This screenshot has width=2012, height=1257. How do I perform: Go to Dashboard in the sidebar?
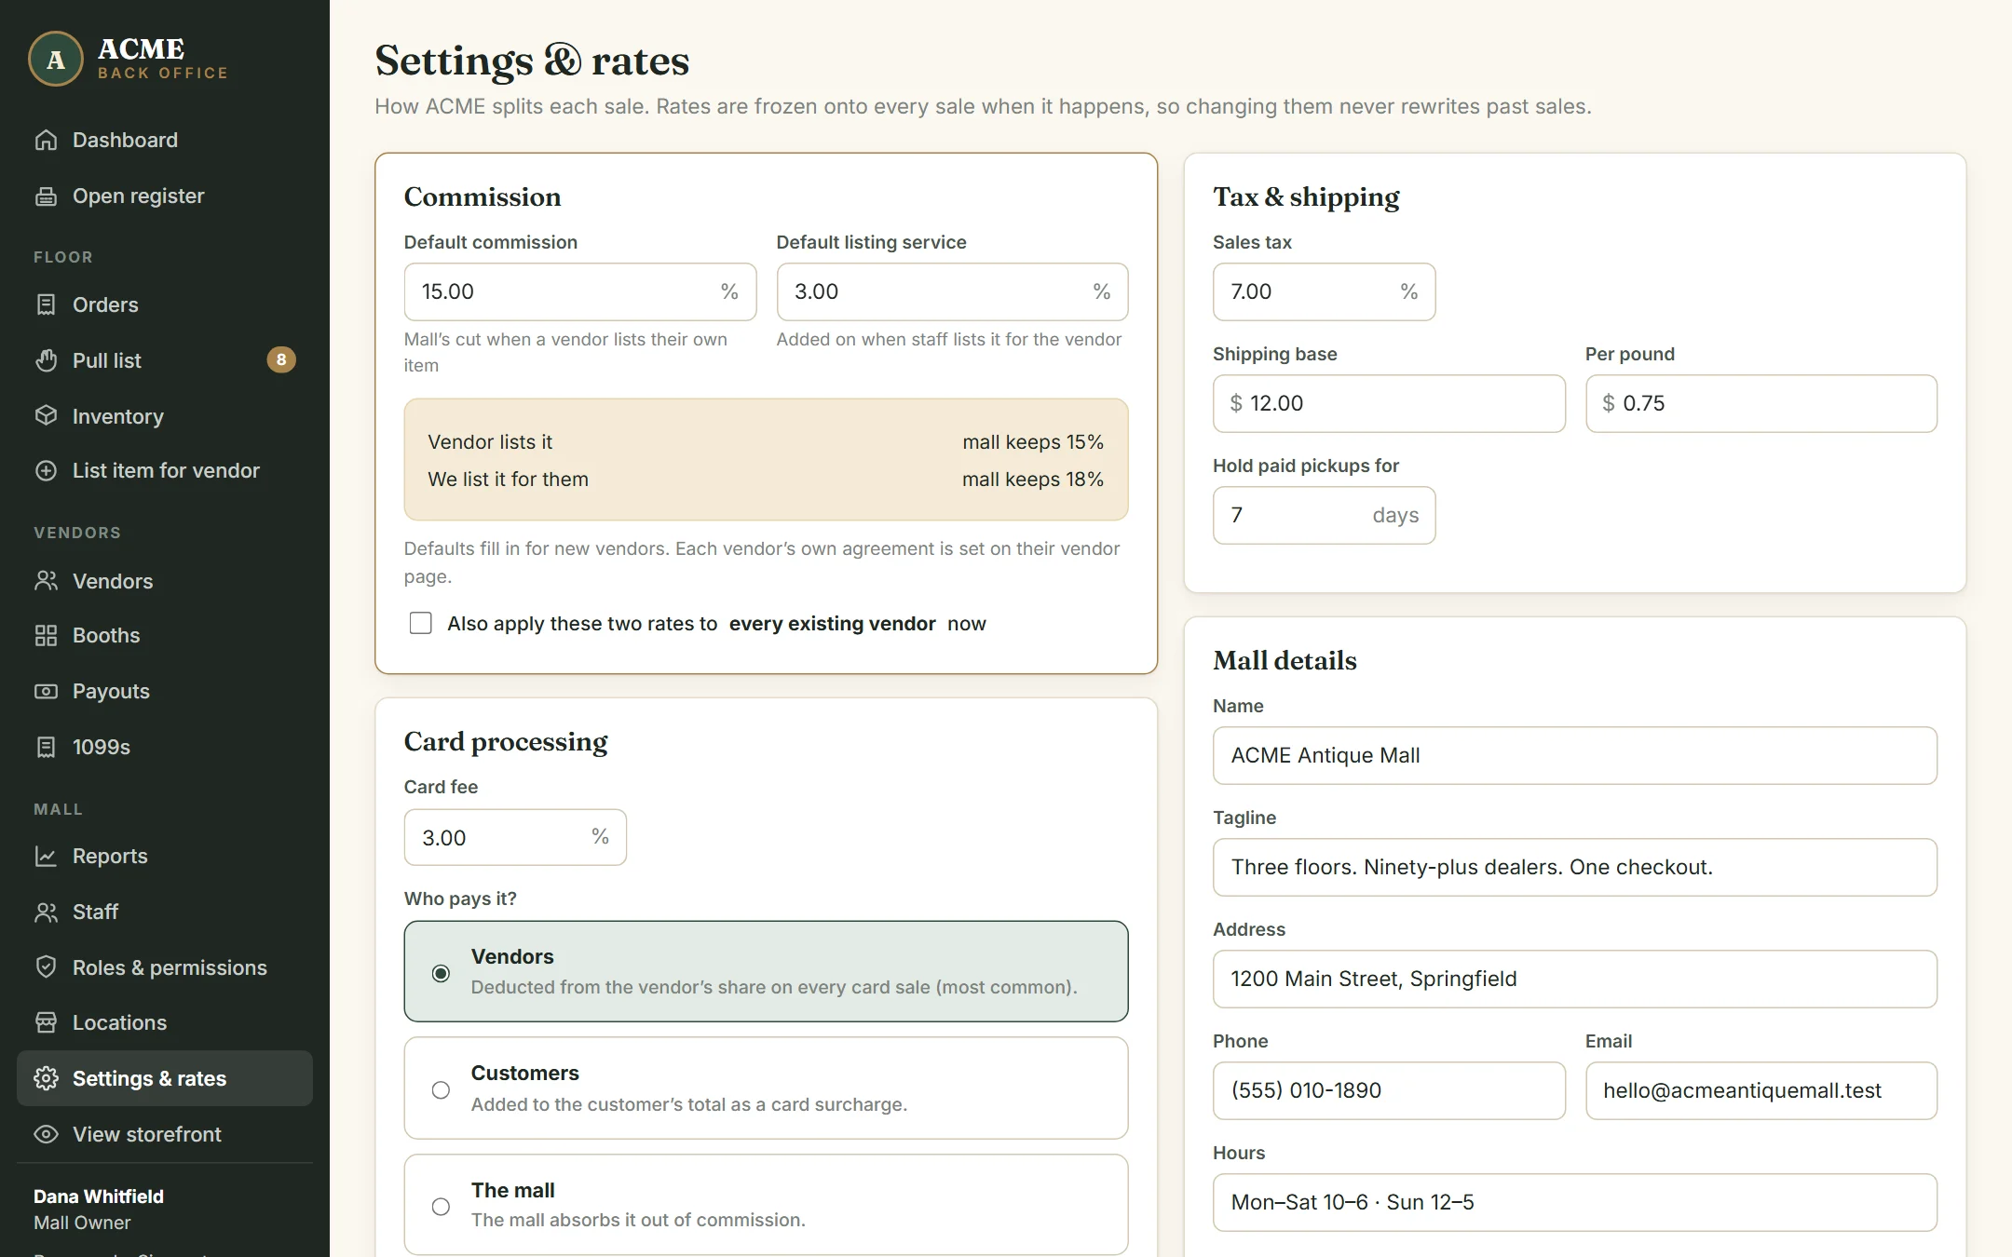pos(165,140)
